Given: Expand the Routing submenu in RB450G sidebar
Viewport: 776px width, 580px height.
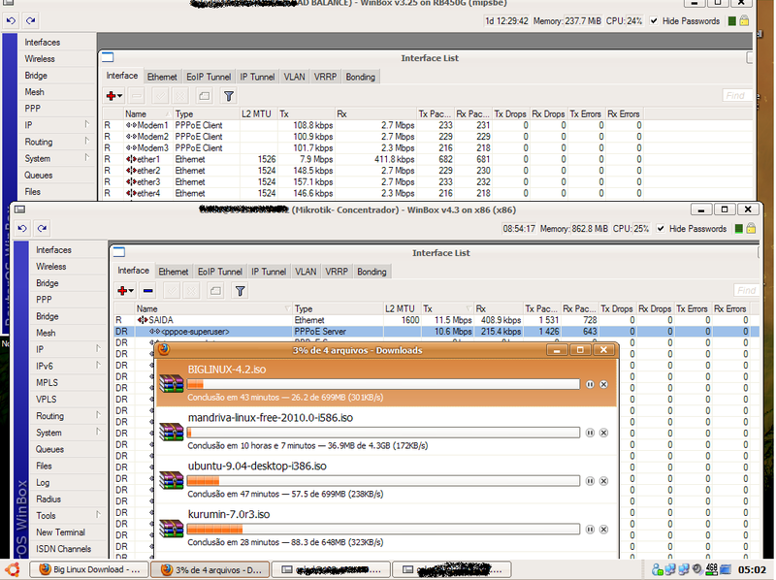Looking at the screenshot, I should point(86,142).
